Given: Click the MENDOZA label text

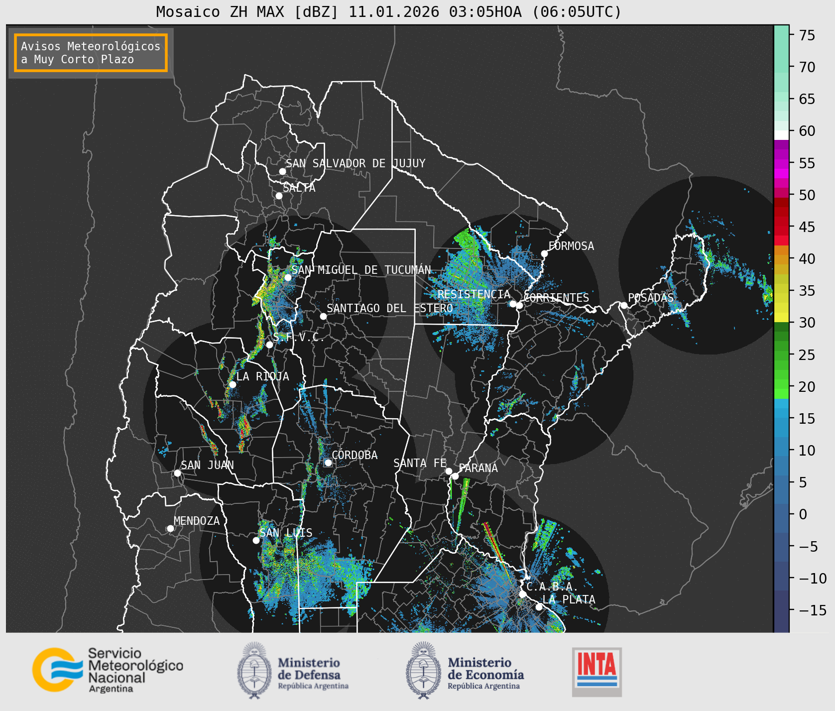Looking at the screenshot, I should tap(197, 521).
